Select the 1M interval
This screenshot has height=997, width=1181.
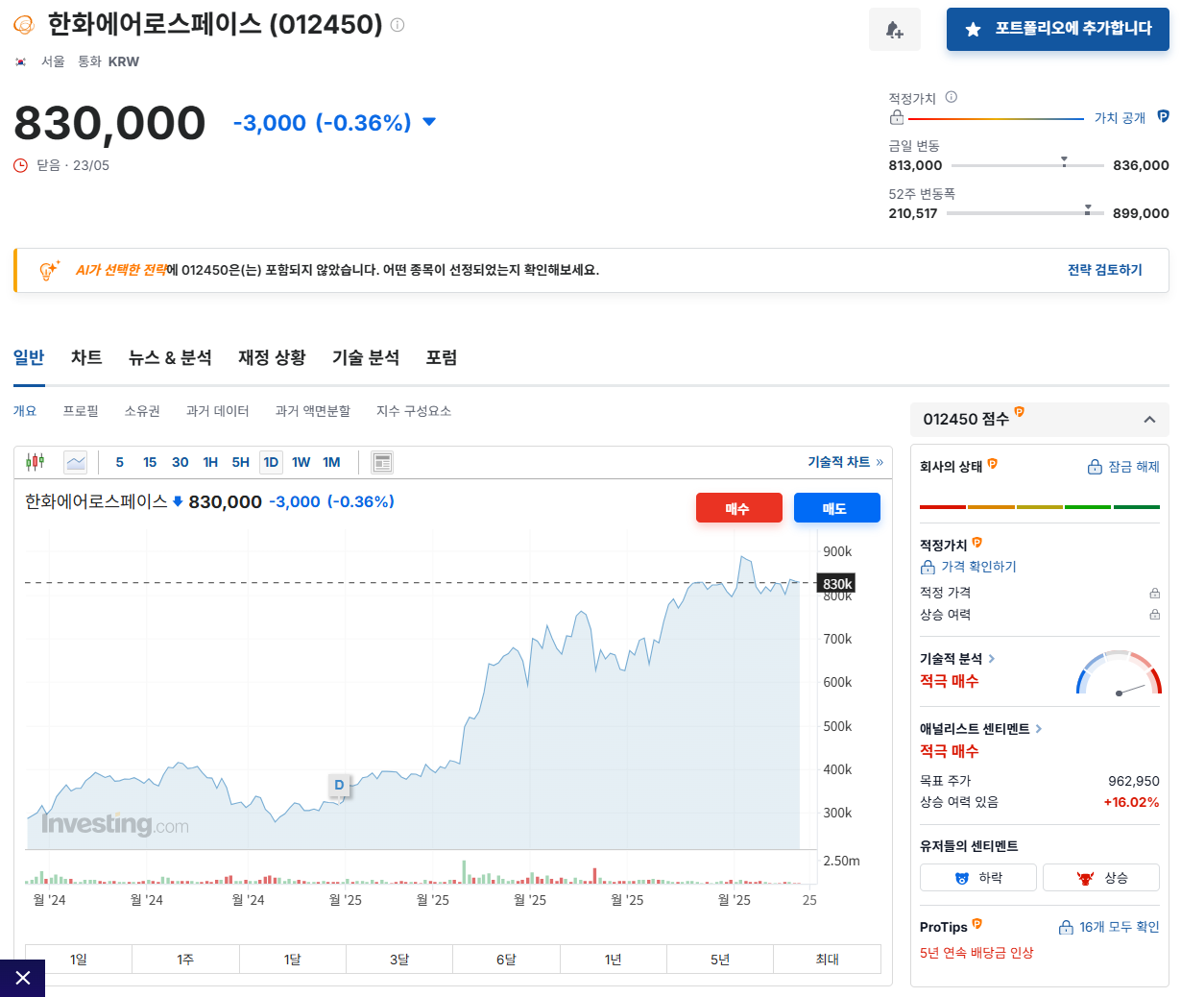(331, 462)
